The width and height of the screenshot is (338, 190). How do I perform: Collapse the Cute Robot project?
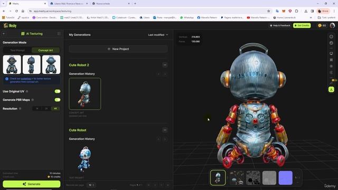click(x=165, y=130)
